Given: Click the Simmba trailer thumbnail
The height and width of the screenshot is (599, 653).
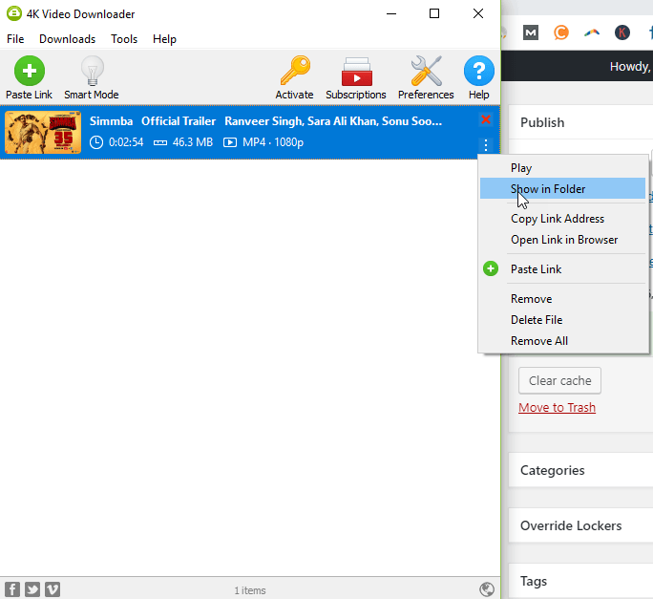Looking at the screenshot, I should (43, 132).
